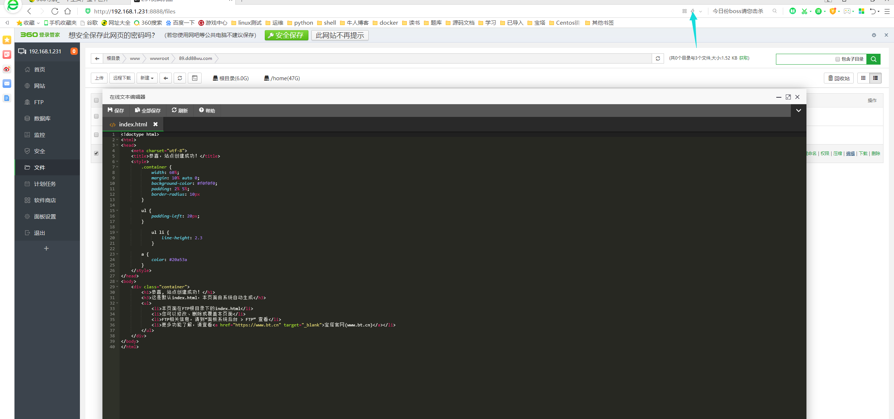Fold the body block at line 28
This screenshot has width=894, height=419.
point(117,281)
